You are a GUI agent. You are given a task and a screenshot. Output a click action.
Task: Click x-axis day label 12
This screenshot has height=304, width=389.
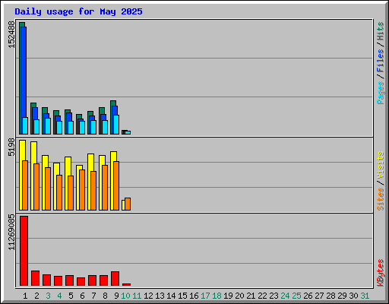[148, 296]
